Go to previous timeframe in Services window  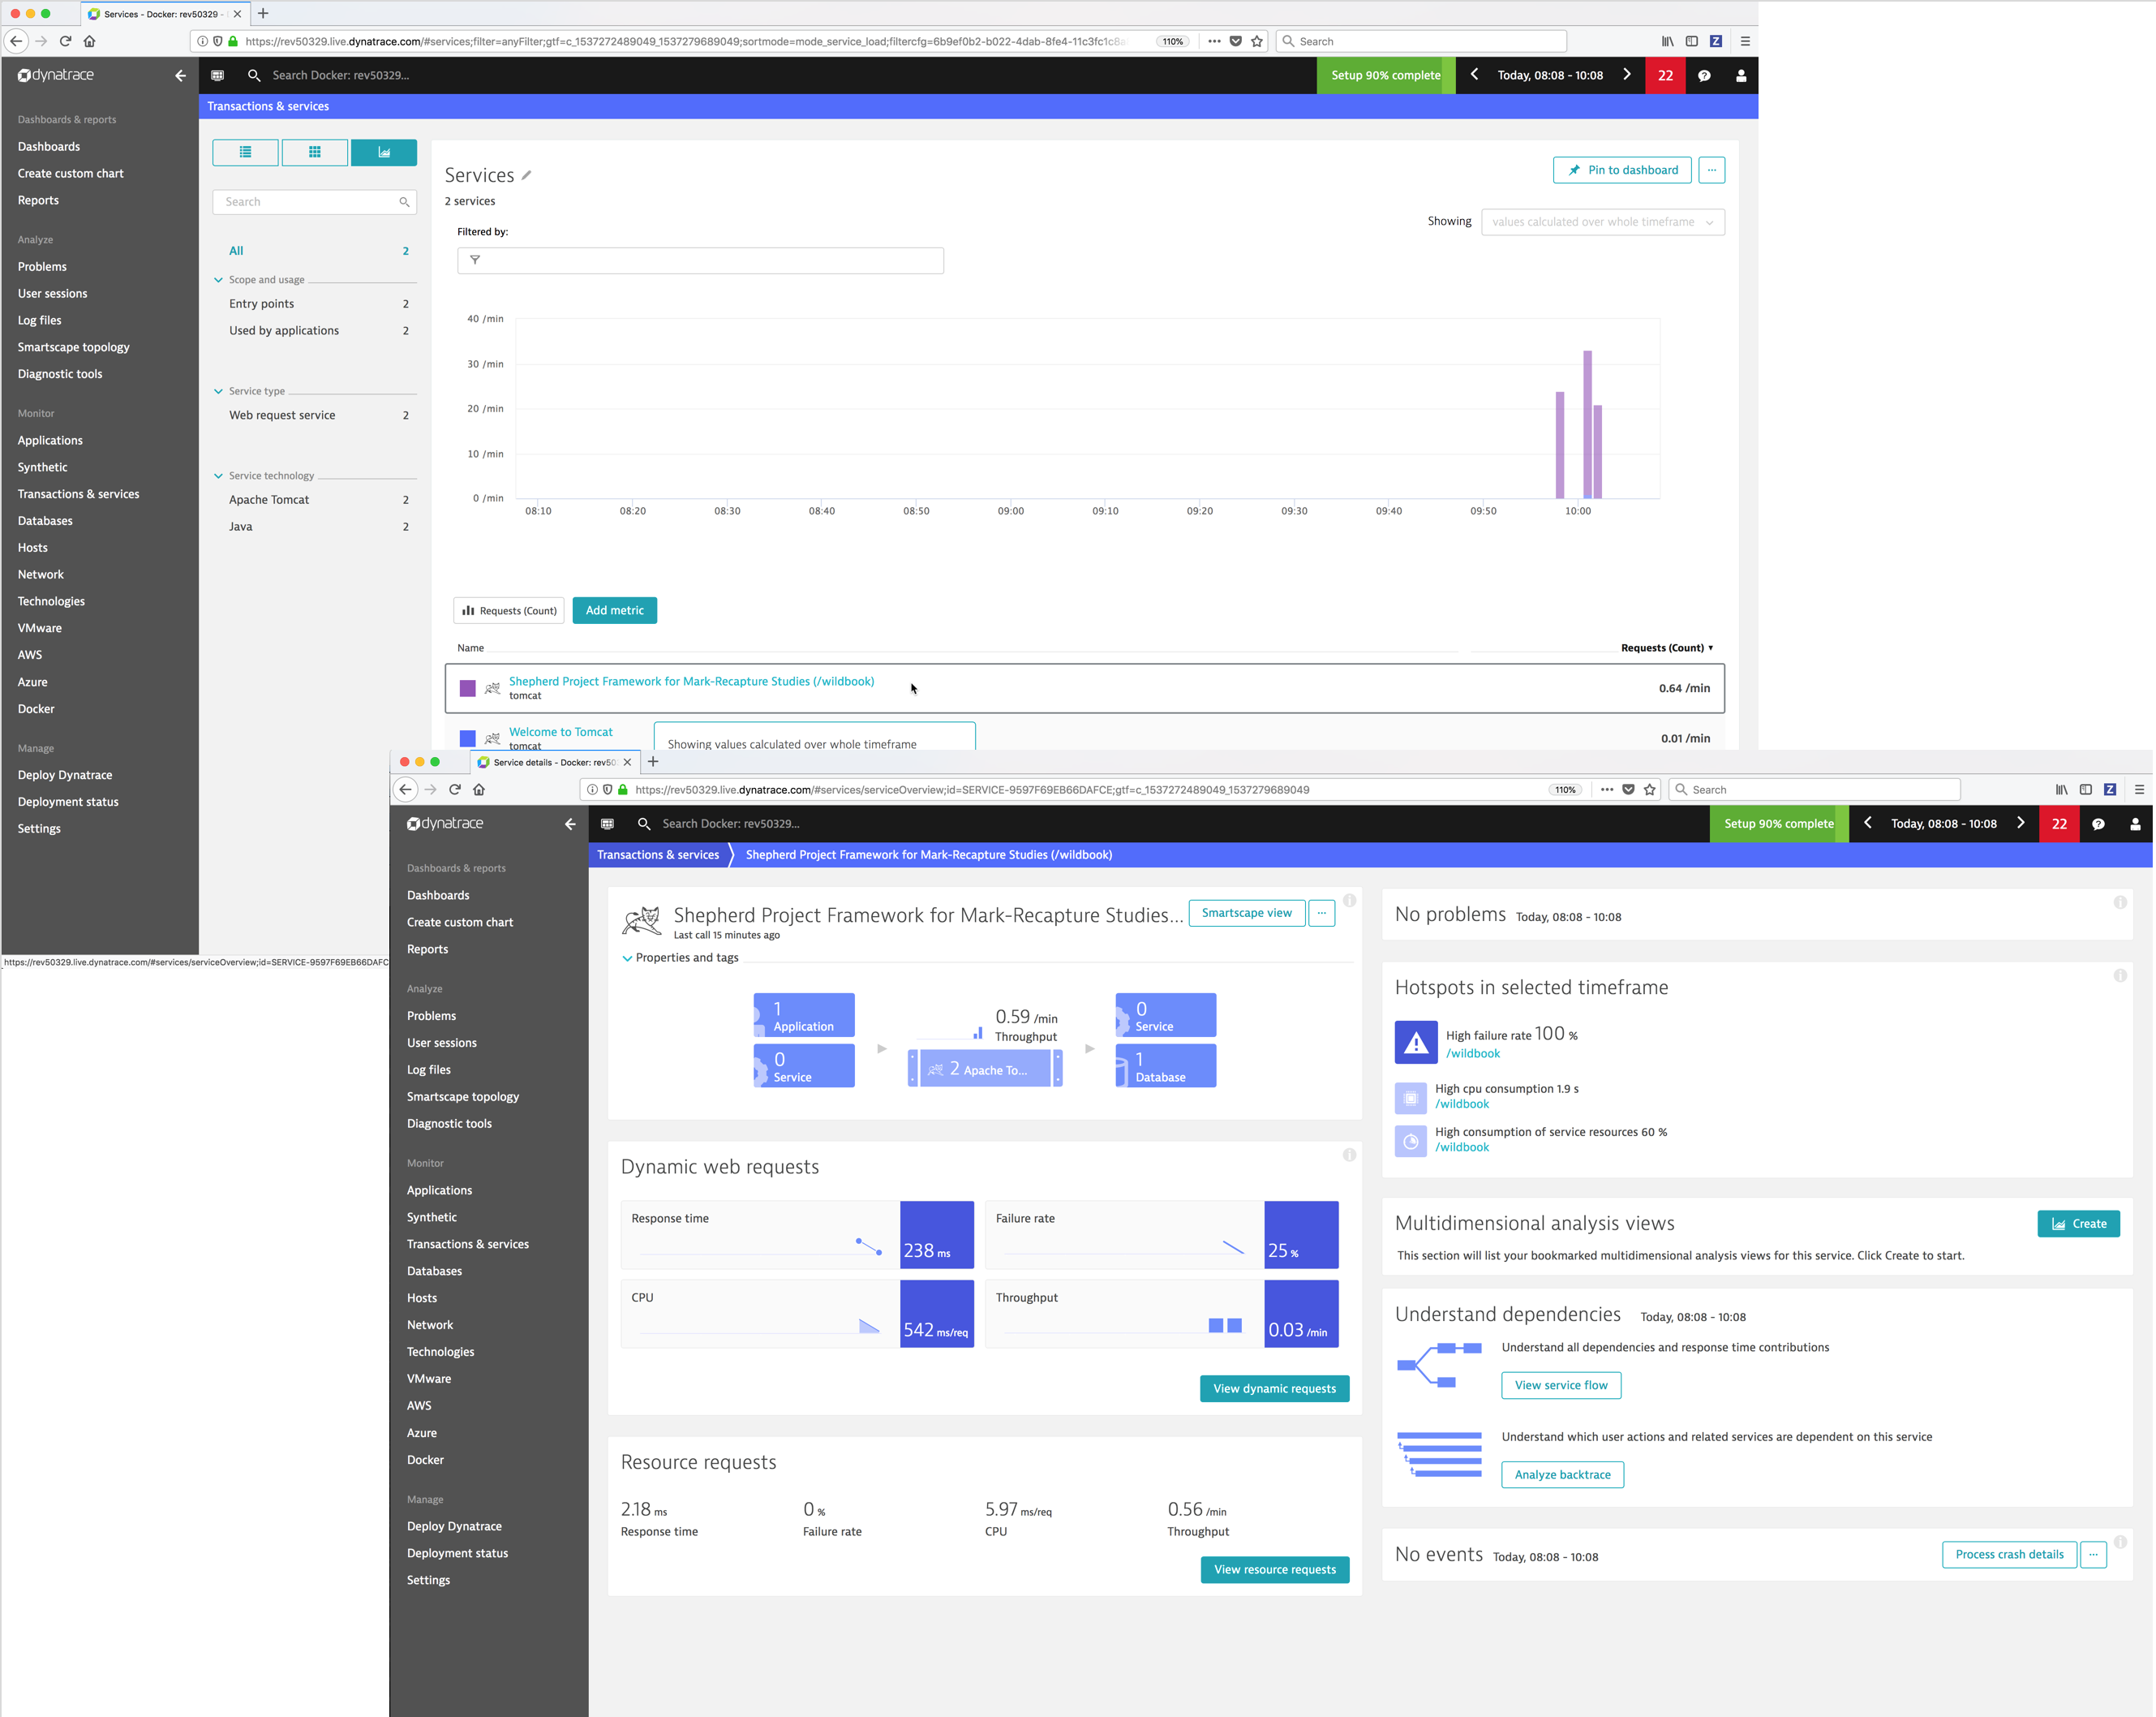click(1474, 75)
